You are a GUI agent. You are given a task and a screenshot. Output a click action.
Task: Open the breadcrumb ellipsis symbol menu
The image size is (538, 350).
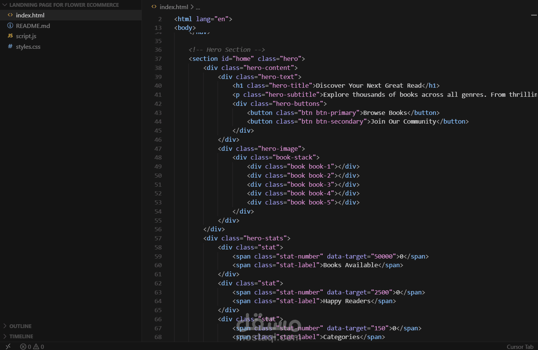pos(198,7)
